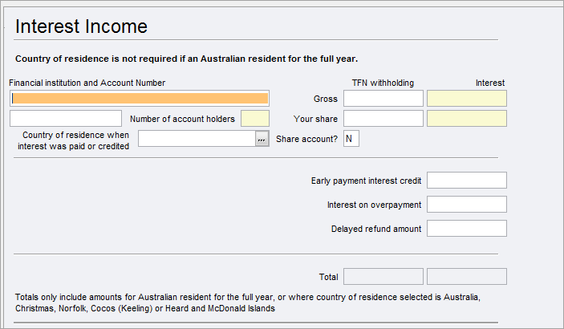Toggle the Share account? N box

351,139
